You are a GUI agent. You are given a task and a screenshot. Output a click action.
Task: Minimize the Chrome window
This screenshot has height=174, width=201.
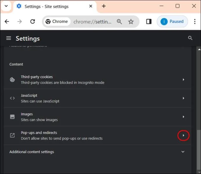click(161, 6)
